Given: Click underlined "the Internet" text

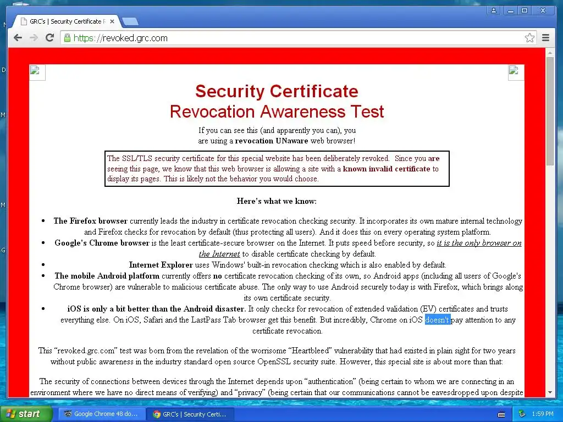Looking at the screenshot, I should coord(219,254).
